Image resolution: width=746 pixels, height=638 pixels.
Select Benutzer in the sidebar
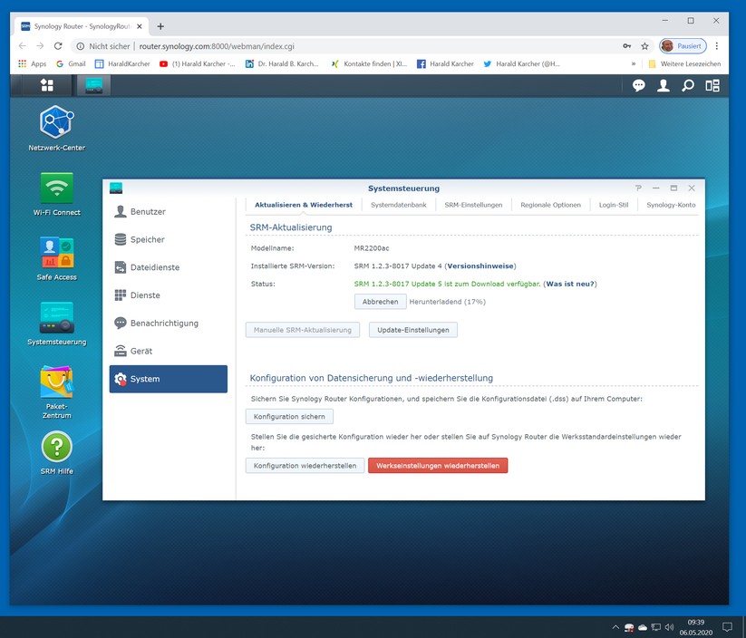coord(148,211)
